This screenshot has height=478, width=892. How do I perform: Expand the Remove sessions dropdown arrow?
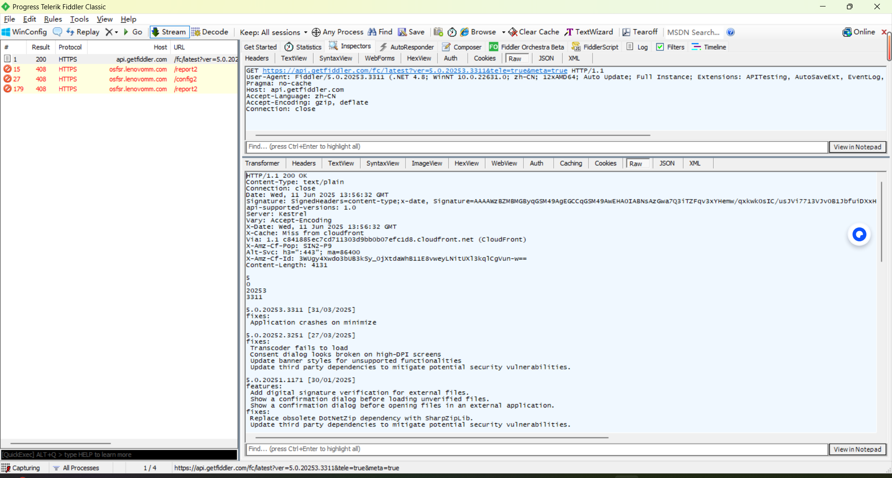pyautogui.click(x=117, y=32)
